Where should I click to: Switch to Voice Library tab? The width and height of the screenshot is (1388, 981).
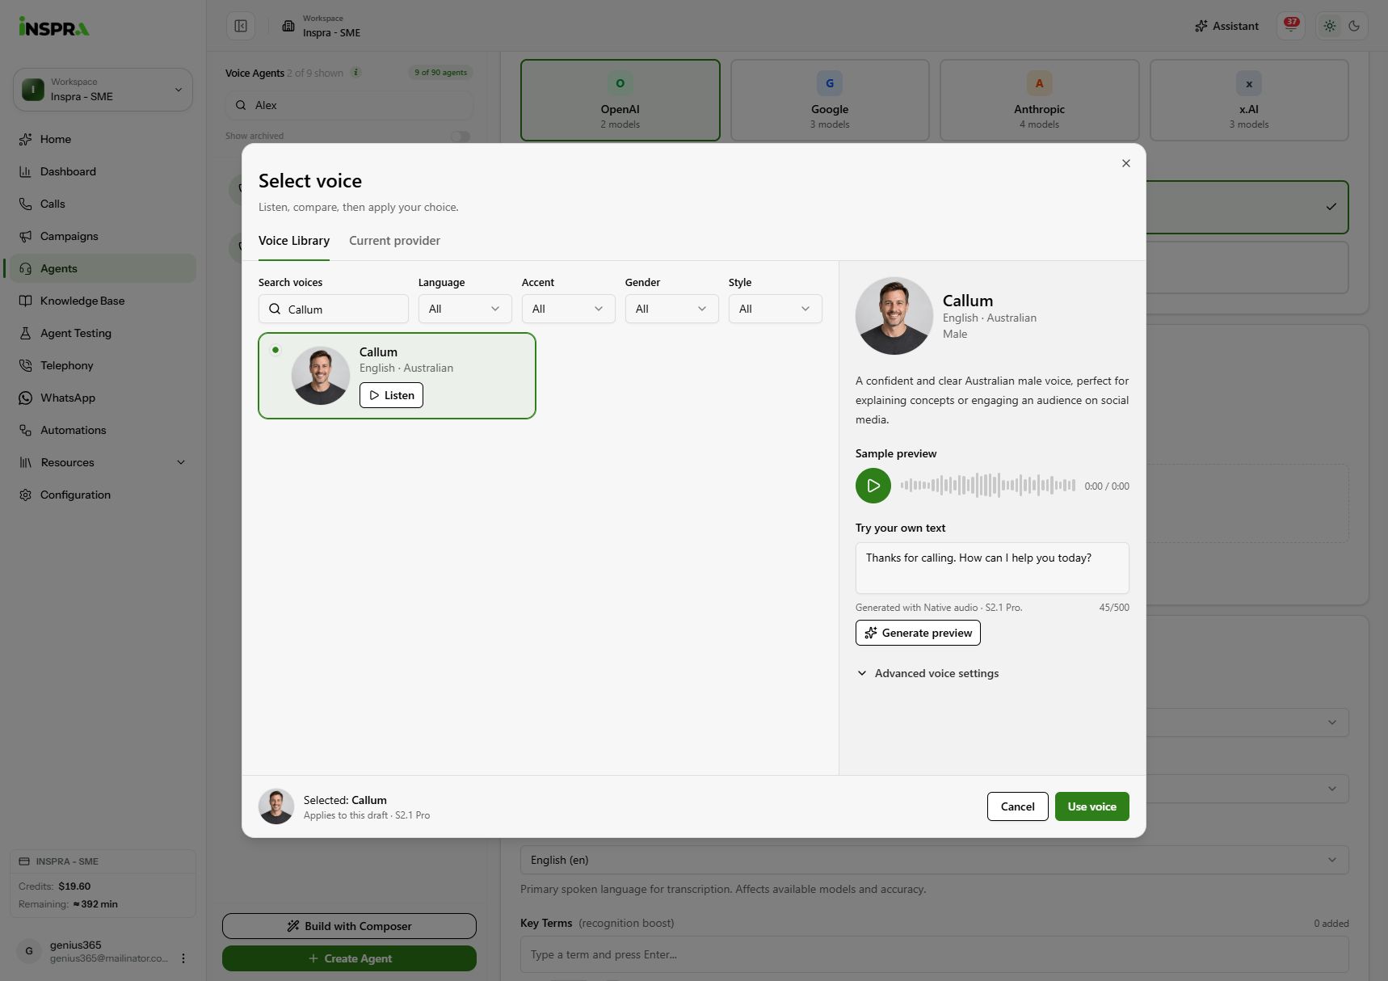tap(294, 241)
